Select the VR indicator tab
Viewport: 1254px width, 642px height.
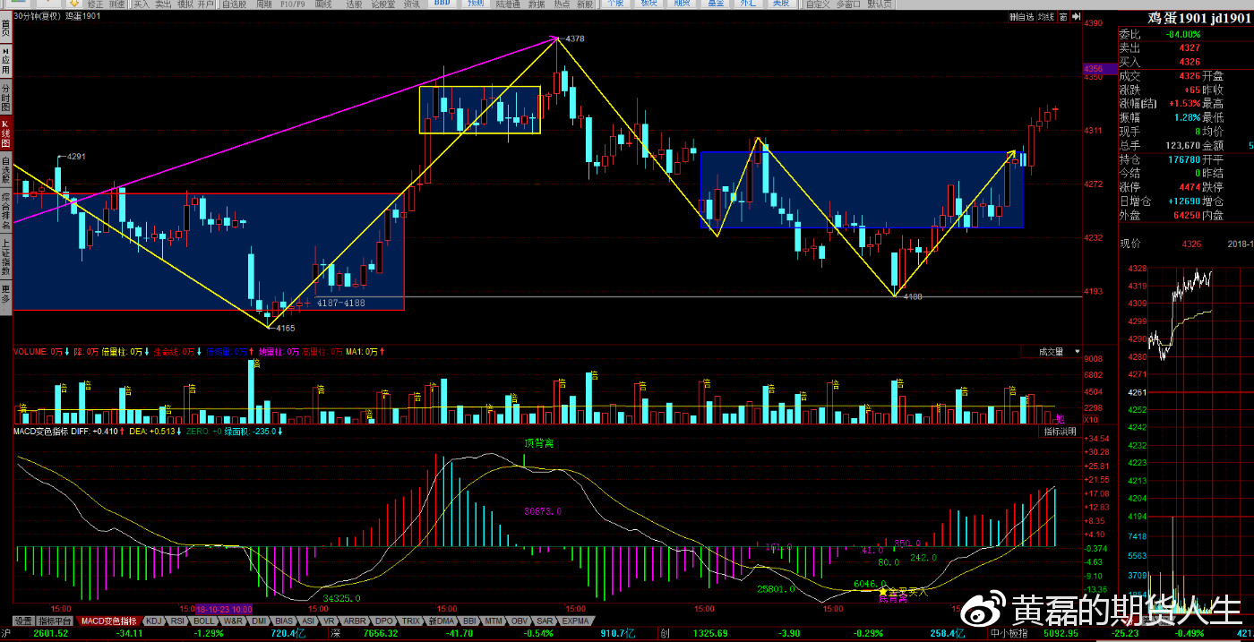[x=329, y=621]
